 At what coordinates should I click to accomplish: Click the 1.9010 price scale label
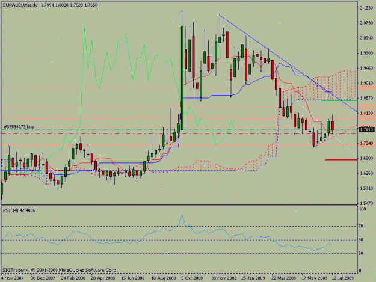pyautogui.click(x=366, y=83)
